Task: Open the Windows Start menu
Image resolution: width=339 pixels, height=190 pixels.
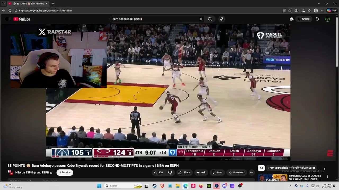Action: pyautogui.click(x=99, y=186)
